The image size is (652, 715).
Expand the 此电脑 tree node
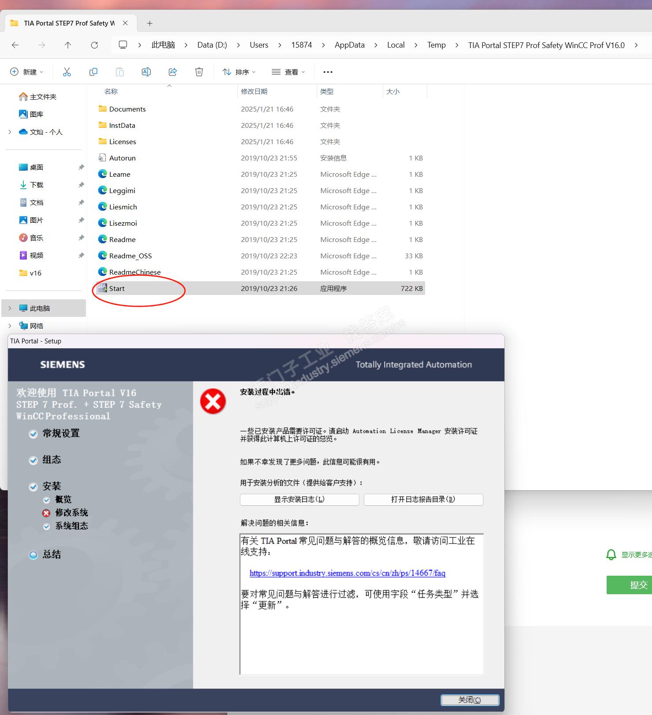pos(10,308)
